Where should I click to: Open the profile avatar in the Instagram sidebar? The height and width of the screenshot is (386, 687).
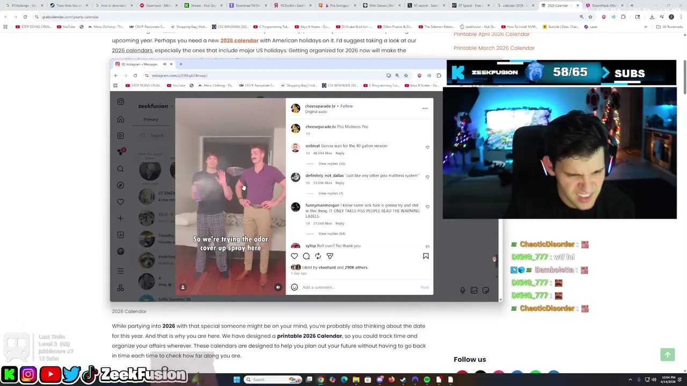tap(120, 251)
